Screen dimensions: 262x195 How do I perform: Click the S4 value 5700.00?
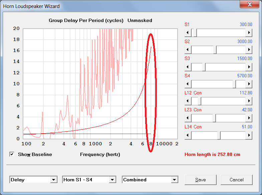pos(245,76)
